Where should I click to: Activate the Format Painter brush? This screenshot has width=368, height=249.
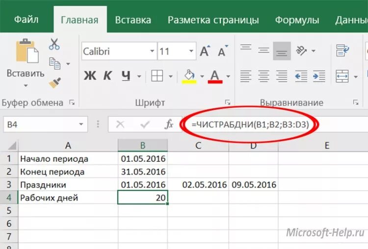click(x=54, y=83)
